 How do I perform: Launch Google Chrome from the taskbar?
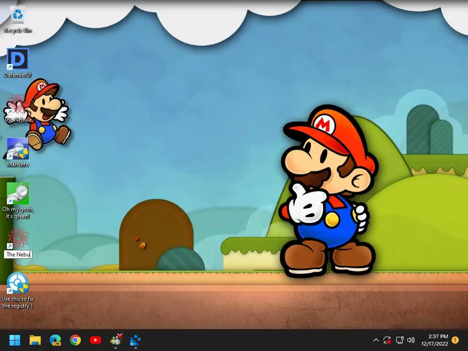(75, 340)
